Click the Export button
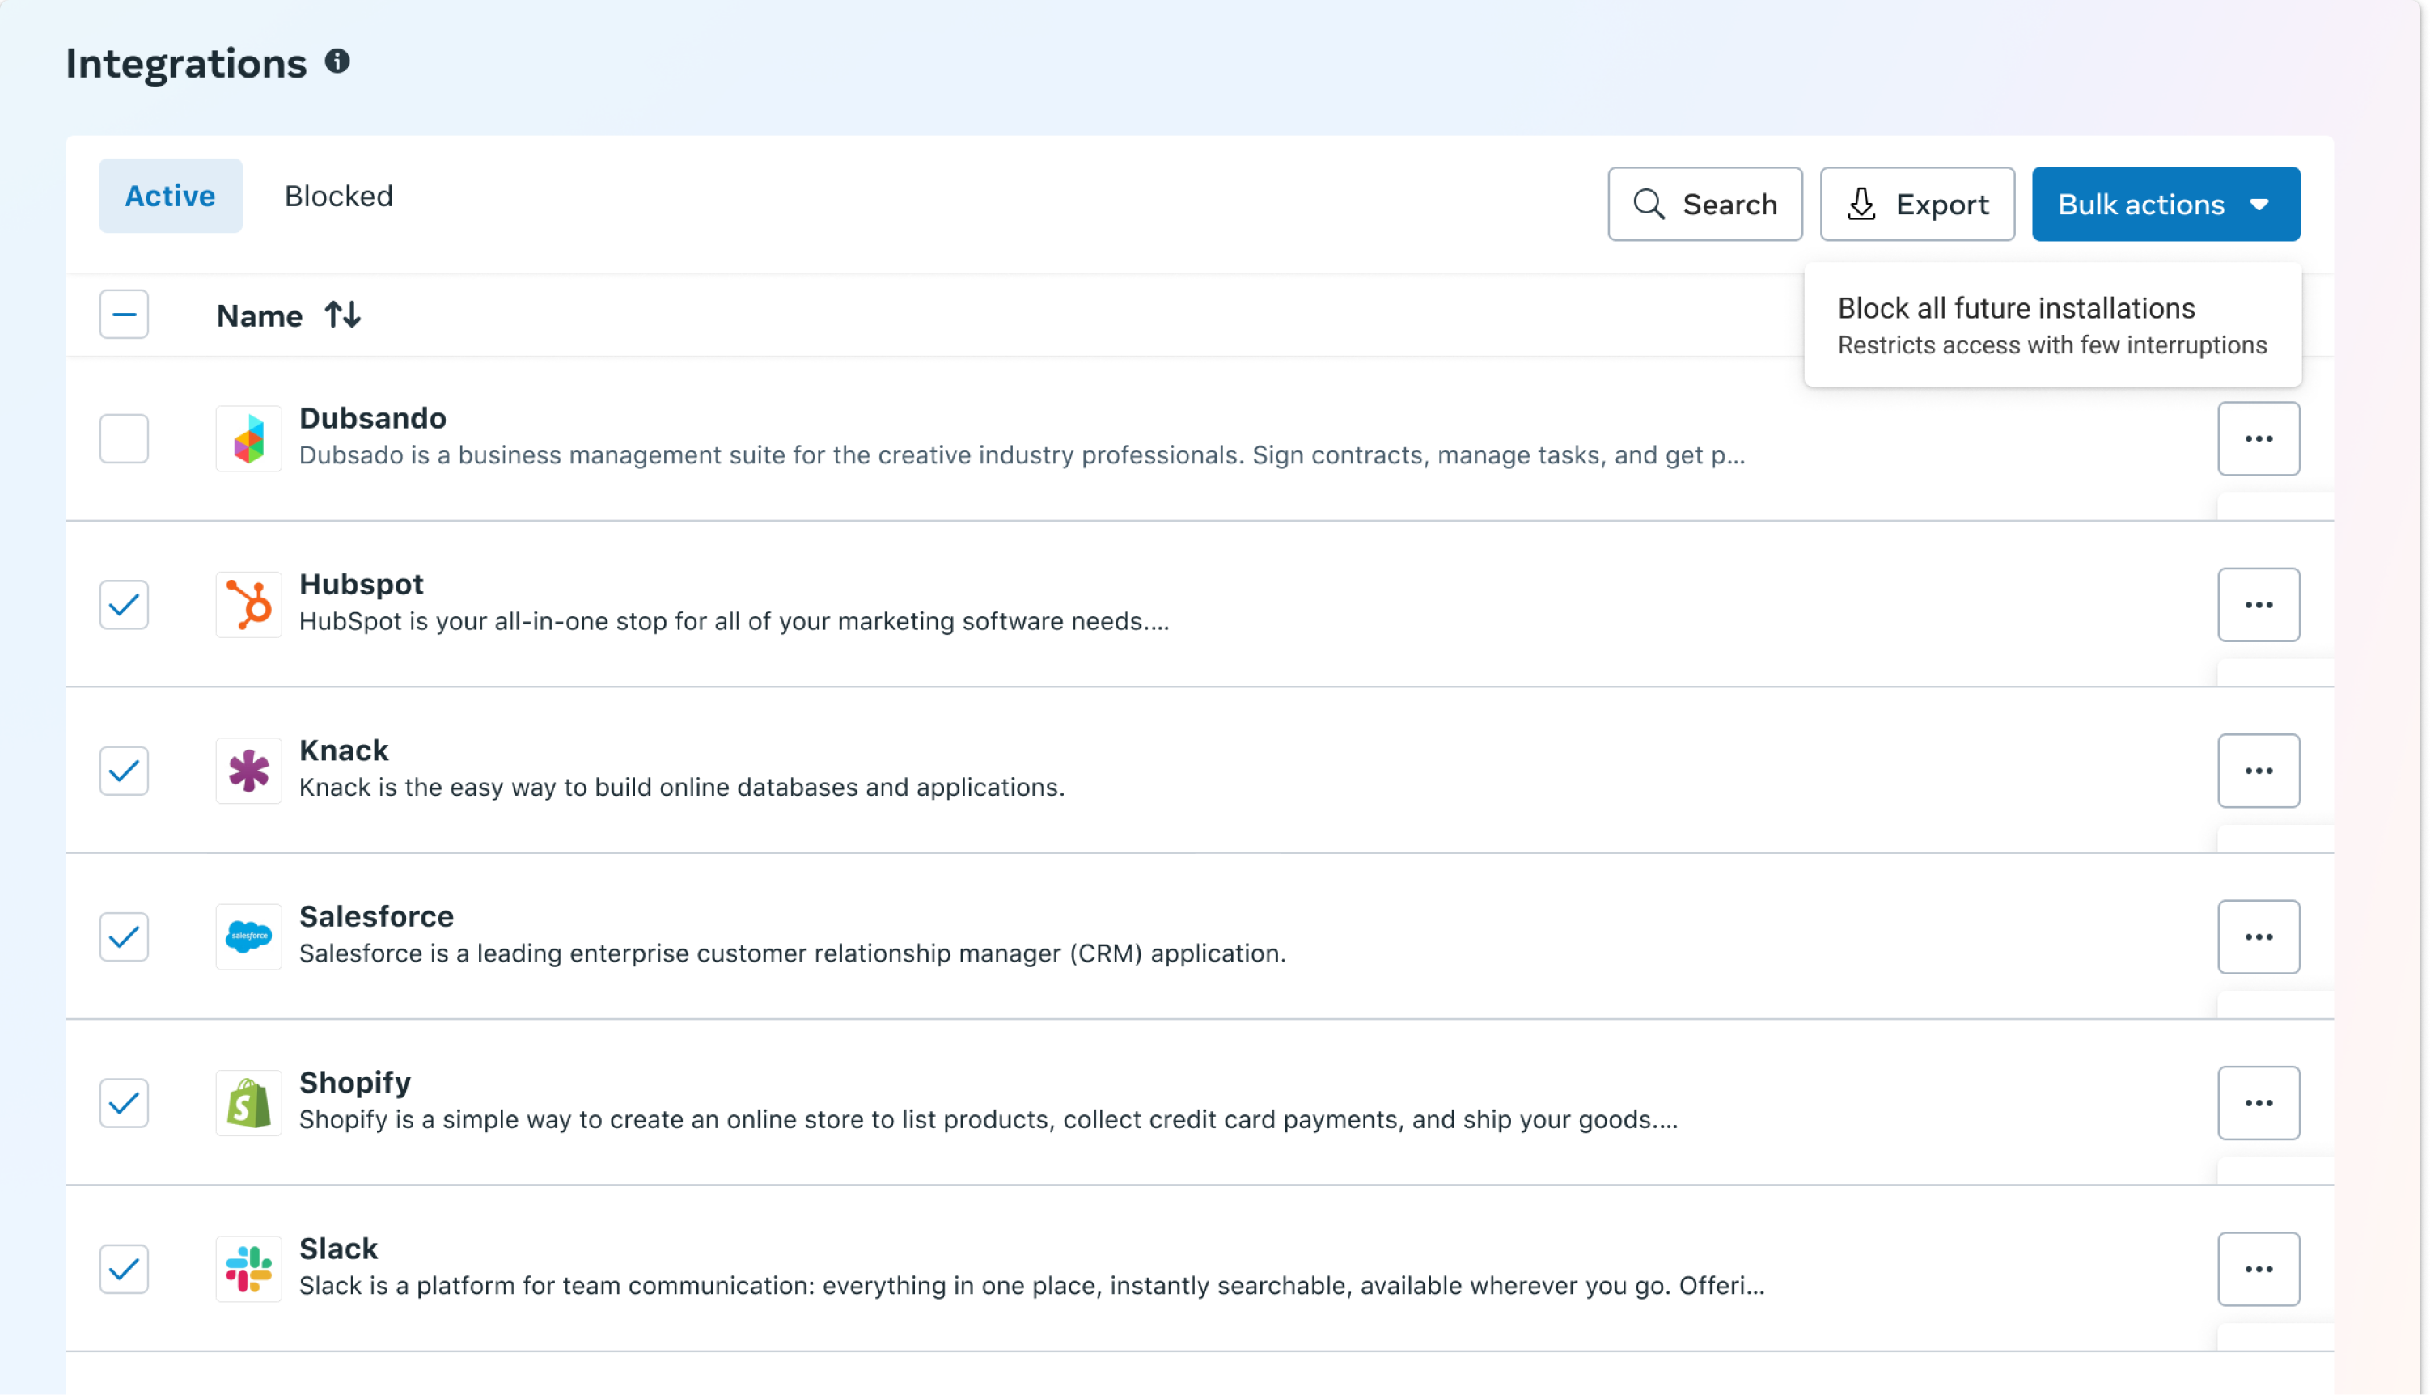 (1916, 204)
